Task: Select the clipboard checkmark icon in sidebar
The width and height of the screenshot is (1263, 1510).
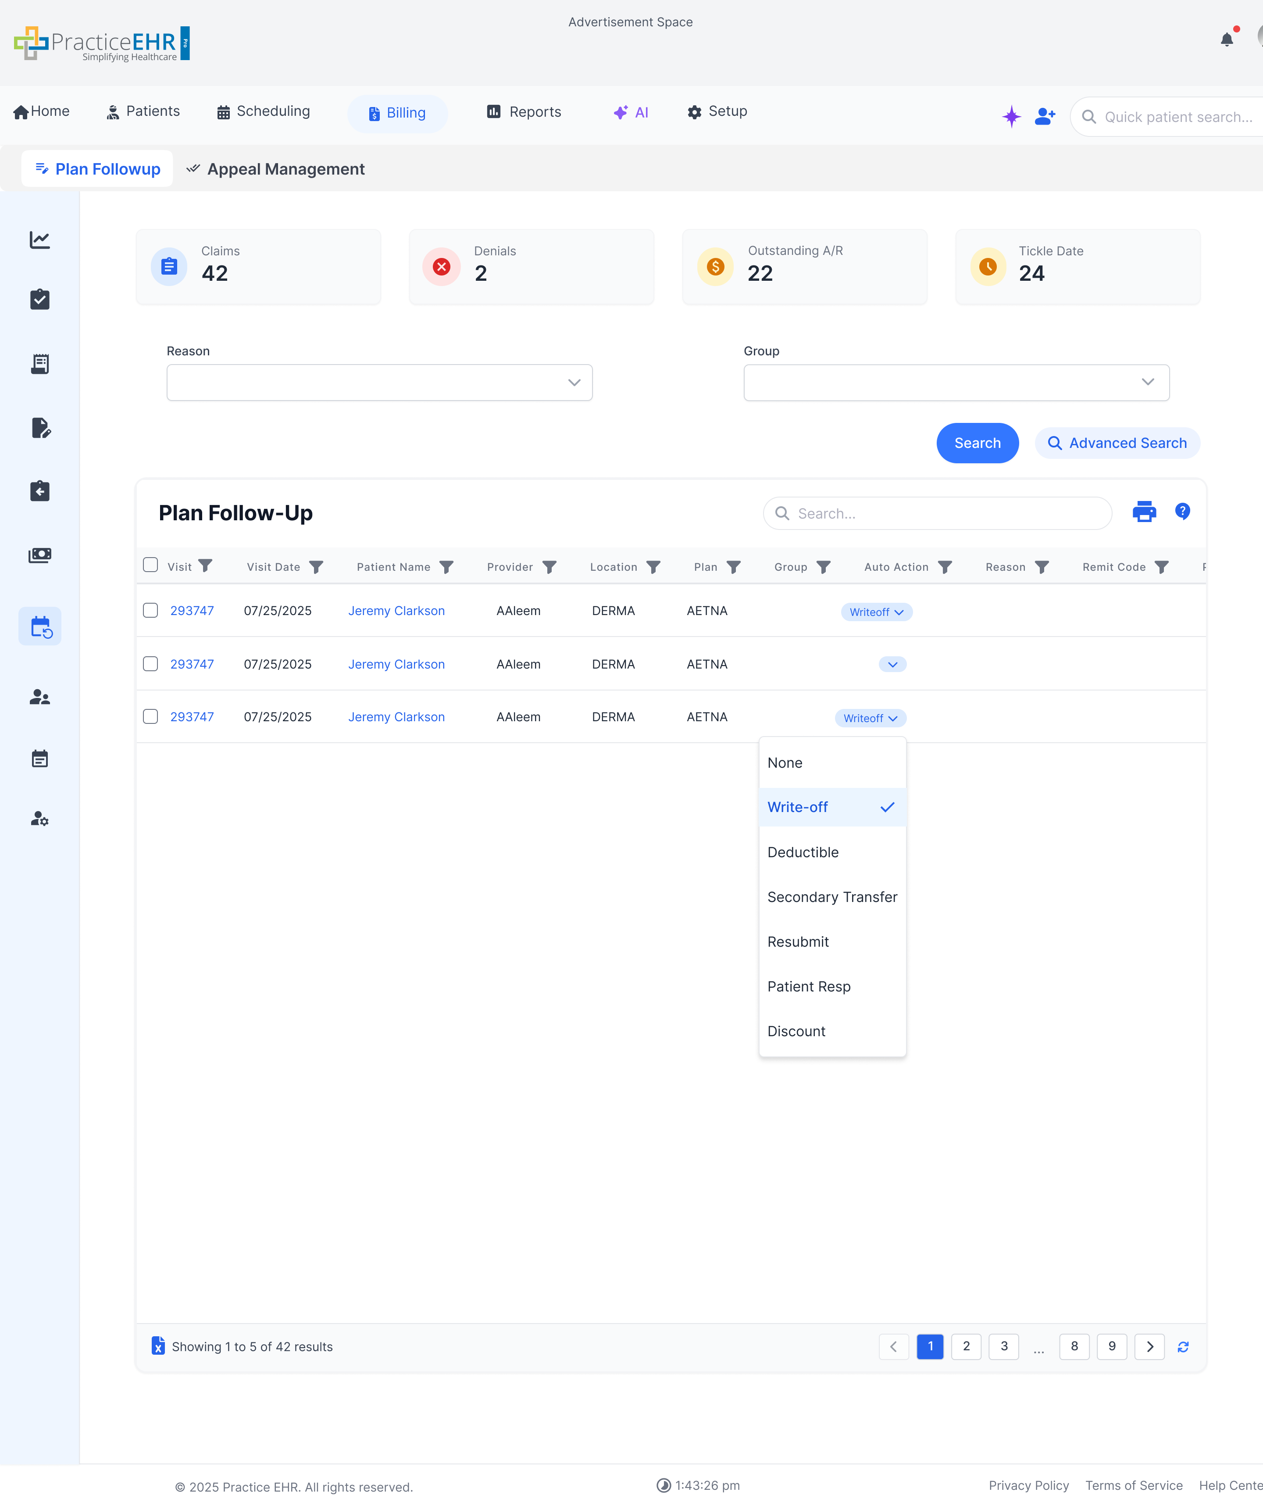Action: click(39, 299)
